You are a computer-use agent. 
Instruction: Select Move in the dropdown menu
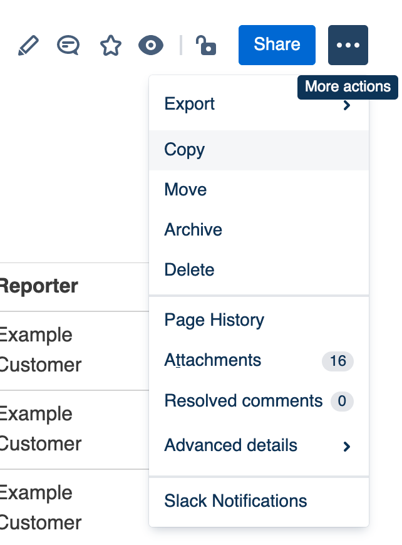pyautogui.click(x=259, y=190)
